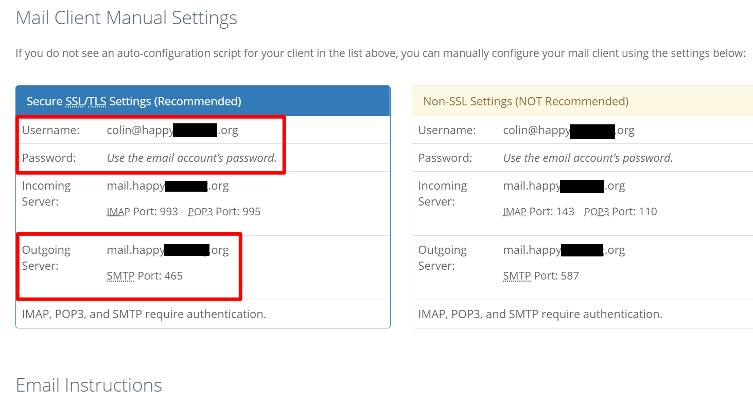753x407 pixels.
Task: Click the underlined TLS abbreviation in the blue header
Action: click(x=97, y=101)
